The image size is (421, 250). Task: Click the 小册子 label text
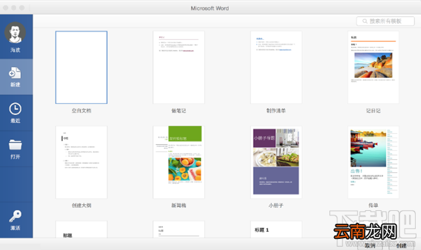pos(276,205)
